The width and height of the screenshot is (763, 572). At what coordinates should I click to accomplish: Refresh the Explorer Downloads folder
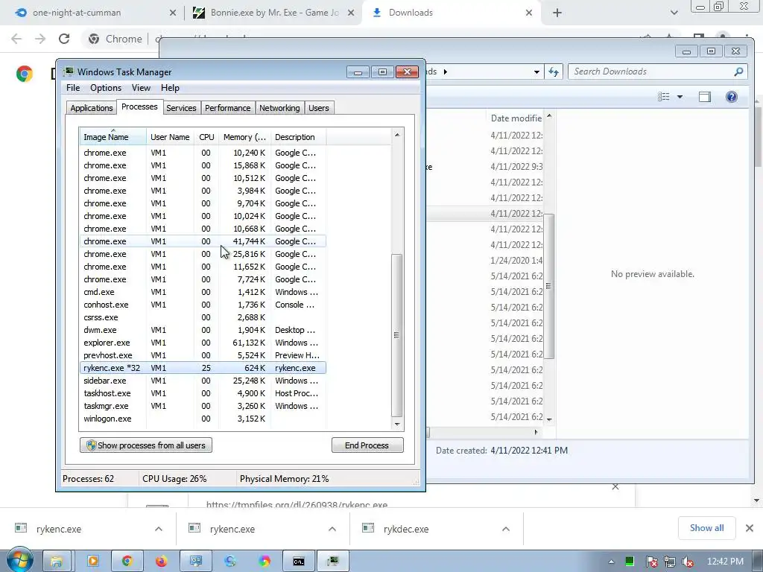click(x=554, y=71)
